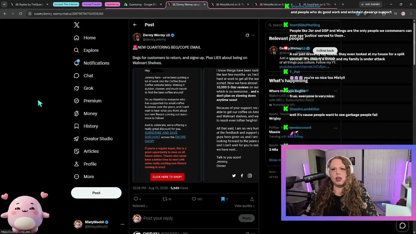Click the X logo in the sidebar
Viewport: 416px width, 234px height.
pyautogui.click(x=77, y=25)
